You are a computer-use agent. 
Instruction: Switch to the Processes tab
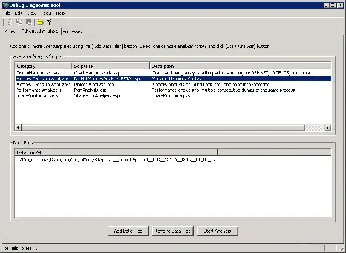point(73,31)
